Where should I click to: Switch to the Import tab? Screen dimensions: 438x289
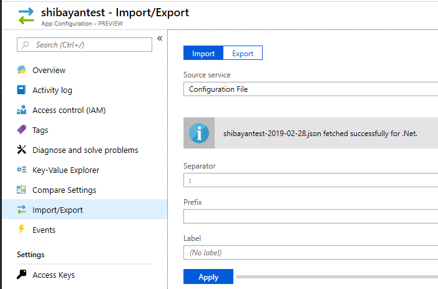tap(203, 53)
